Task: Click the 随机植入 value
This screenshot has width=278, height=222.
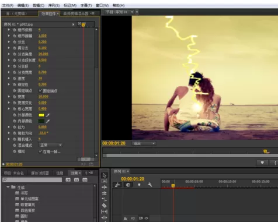Action: [40, 139]
